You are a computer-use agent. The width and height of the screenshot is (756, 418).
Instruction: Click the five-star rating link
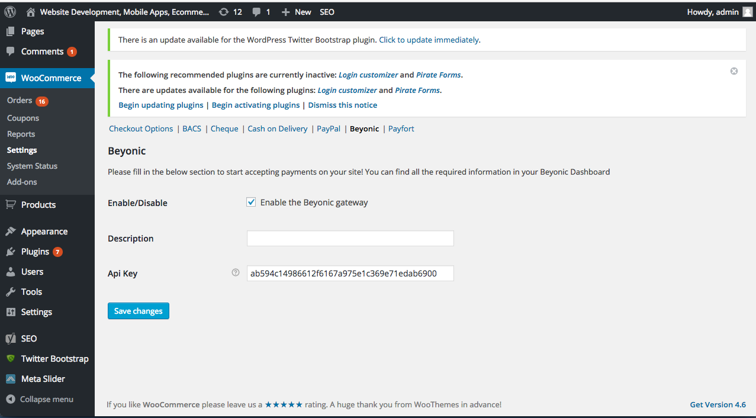pos(284,405)
